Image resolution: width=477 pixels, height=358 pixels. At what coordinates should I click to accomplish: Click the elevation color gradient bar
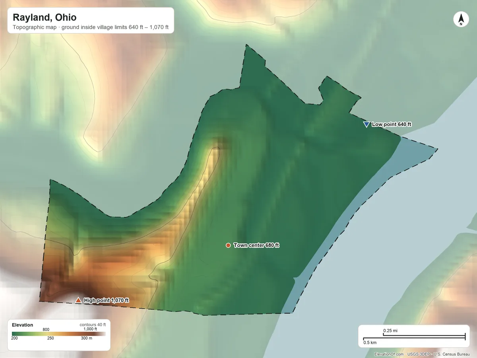[x=58, y=334]
